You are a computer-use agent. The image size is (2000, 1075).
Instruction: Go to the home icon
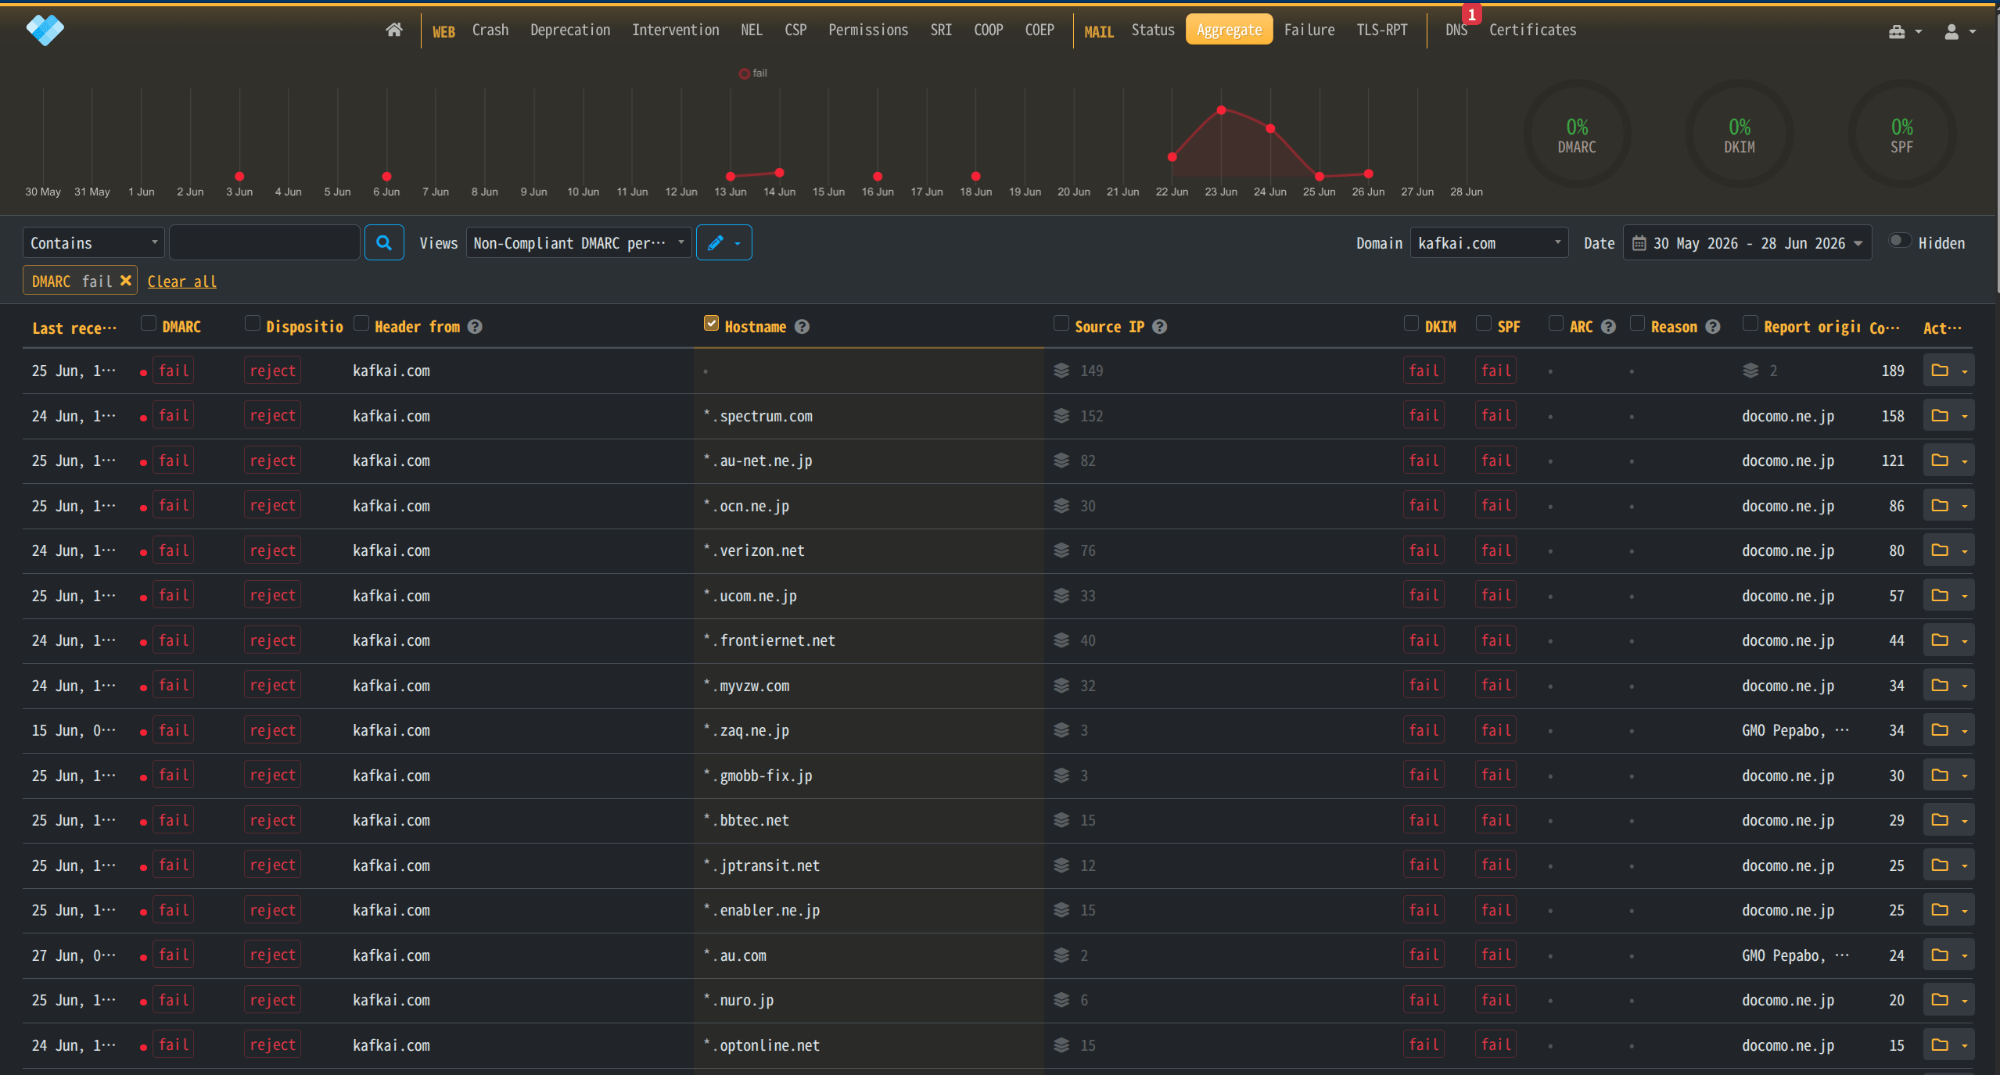[x=394, y=30]
